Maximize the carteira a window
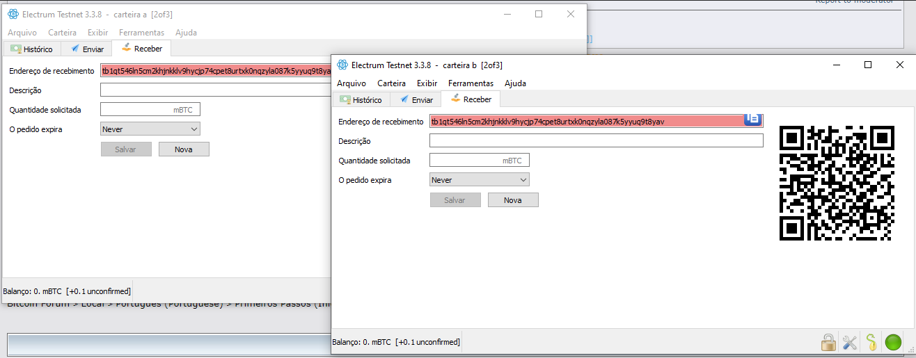Screen dimensions: 916x358 (x=539, y=14)
